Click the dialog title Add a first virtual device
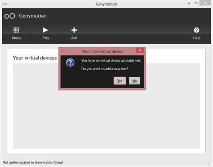213x167 pixels. coord(102,51)
